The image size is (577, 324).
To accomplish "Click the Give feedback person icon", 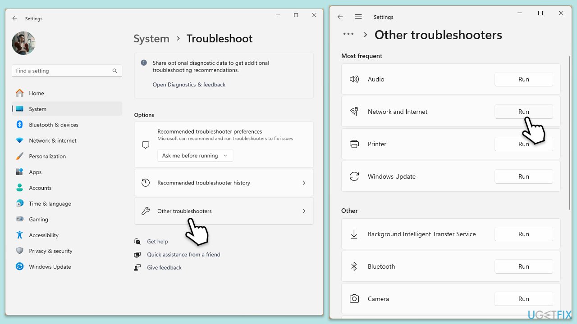I will point(137,268).
